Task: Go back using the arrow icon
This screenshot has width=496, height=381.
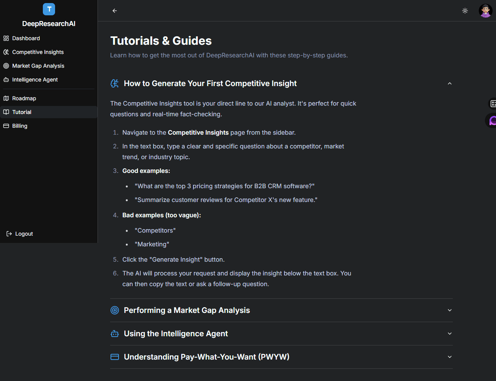Action: (x=115, y=11)
